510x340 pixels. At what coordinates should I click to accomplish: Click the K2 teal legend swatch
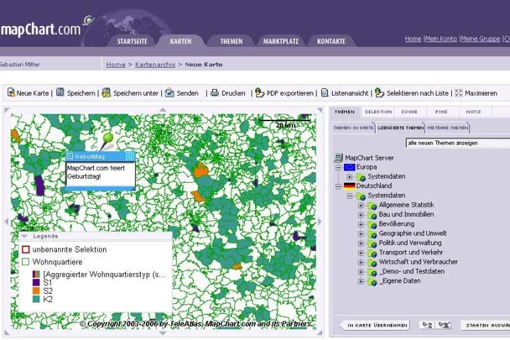(36, 299)
